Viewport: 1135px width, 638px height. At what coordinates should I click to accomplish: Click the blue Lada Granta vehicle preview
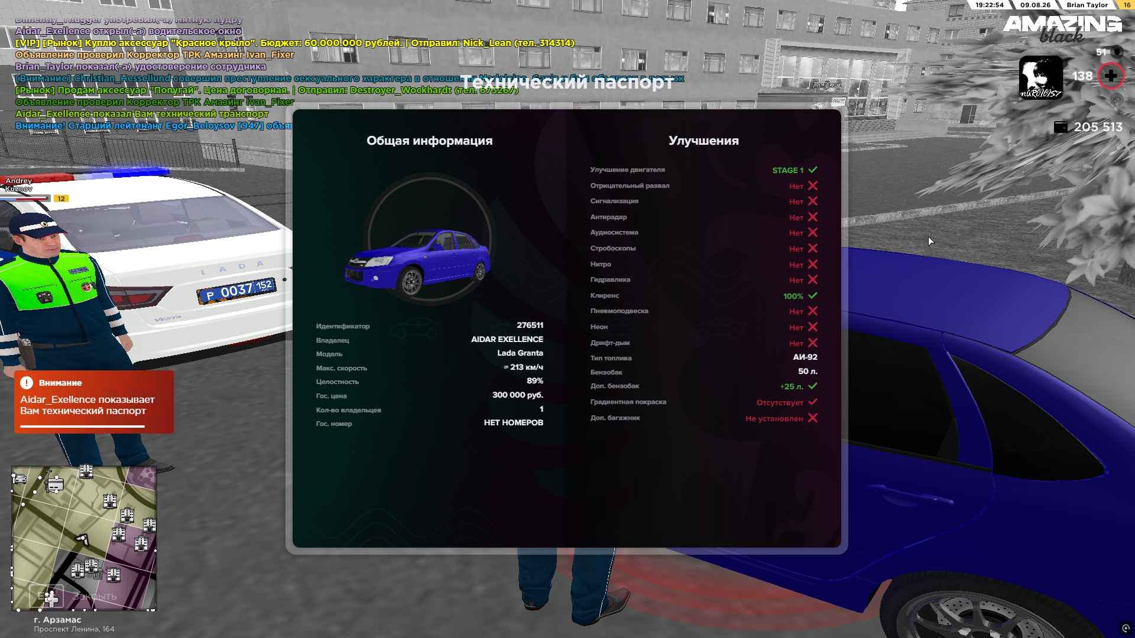[x=418, y=262]
